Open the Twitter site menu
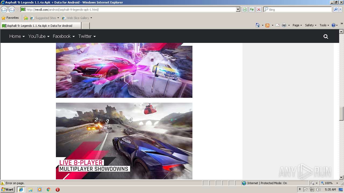The height and width of the screenshot is (193, 344). pos(87,36)
